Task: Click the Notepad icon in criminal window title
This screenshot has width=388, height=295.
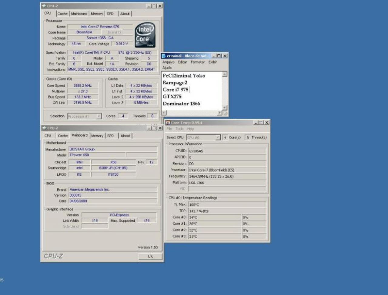Action: [164, 56]
